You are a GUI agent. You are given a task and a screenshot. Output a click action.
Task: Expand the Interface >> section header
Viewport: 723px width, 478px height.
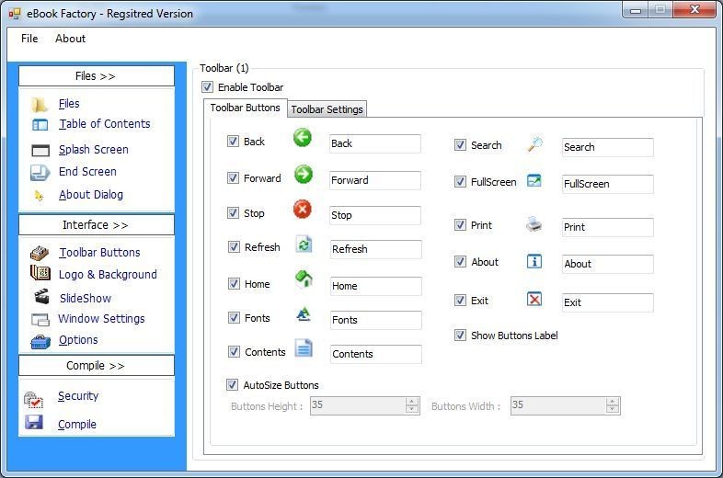coord(97,225)
